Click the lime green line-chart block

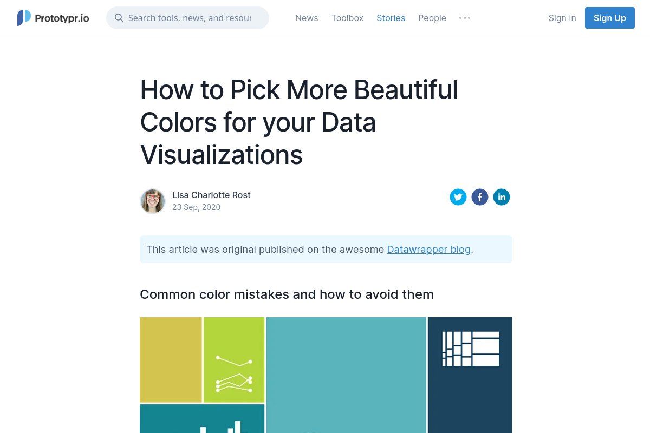tap(234, 359)
